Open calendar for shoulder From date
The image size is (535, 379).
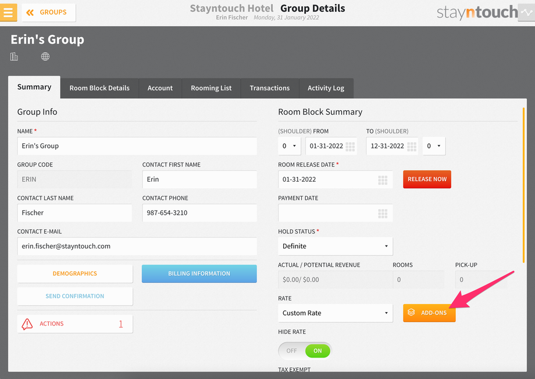coord(350,146)
